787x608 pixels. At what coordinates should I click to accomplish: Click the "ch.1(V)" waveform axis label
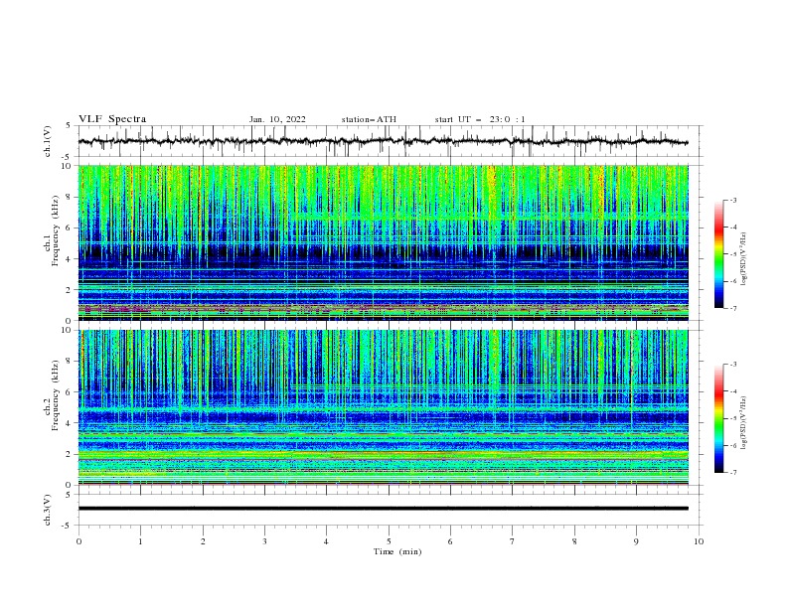tap(48, 141)
